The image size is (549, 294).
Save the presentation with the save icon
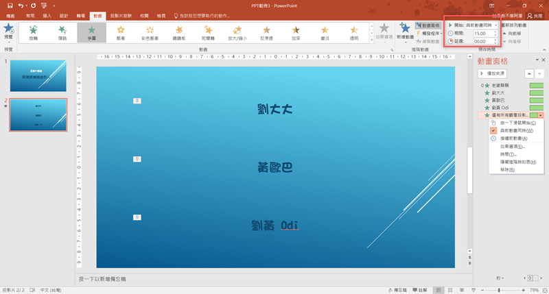(x=10, y=5)
